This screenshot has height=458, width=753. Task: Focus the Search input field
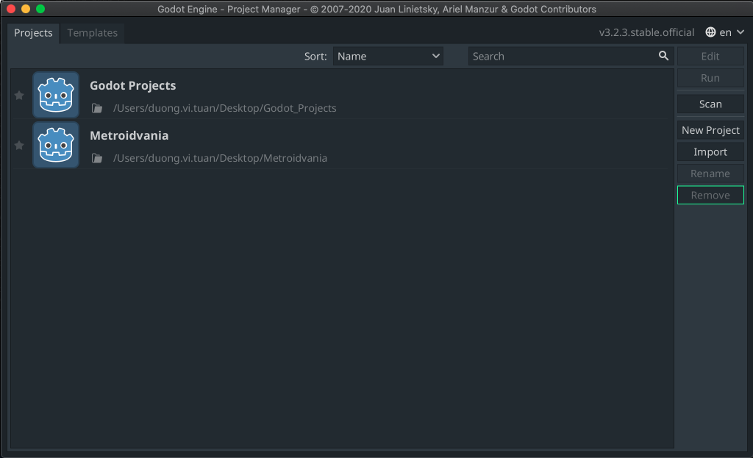click(x=571, y=56)
